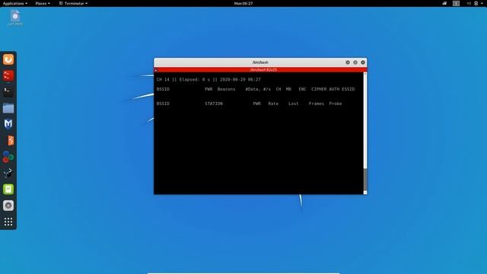This screenshot has width=487, height=274.
Task: Open the three colored circles dock icon
Action: (8, 157)
